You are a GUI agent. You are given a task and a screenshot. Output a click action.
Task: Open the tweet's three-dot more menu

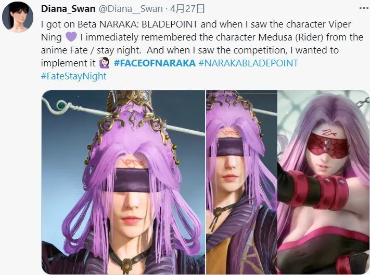[x=363, y=8]
